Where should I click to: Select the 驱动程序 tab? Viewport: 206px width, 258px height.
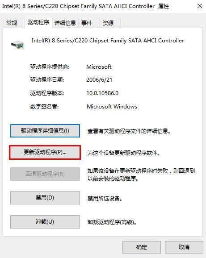click(38, 22)
